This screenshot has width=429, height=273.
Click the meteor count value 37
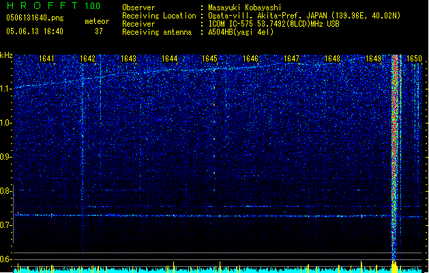point(99,31)
